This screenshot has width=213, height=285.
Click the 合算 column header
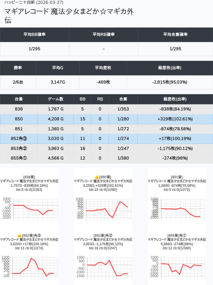pos(123,99)
